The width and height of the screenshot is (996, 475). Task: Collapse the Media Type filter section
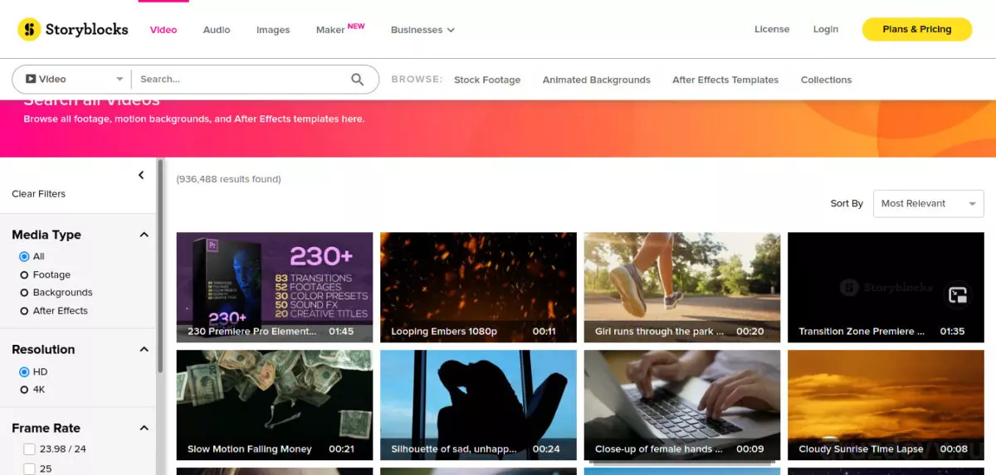click(x=144, y=235)
